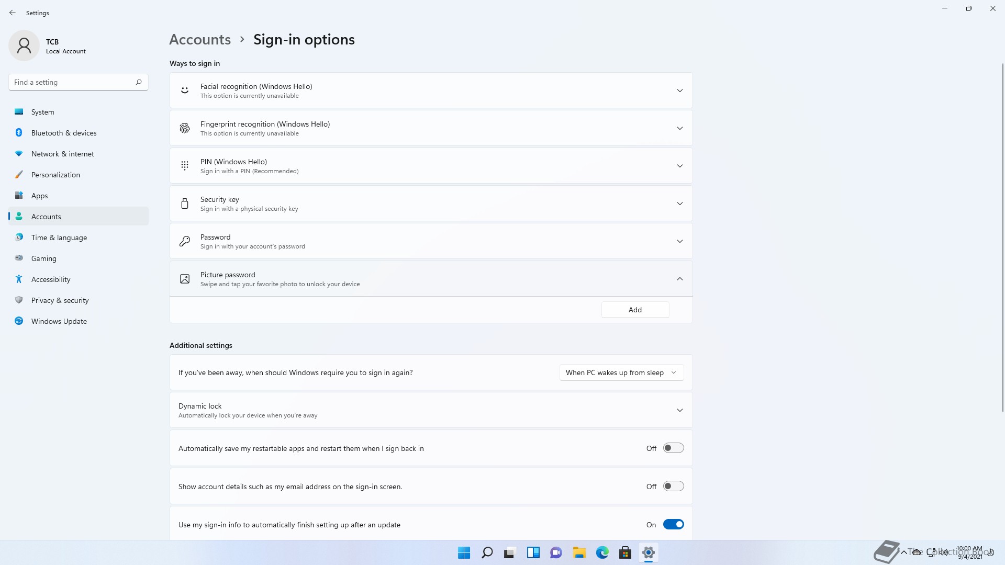Go to Accounts breadcrumb link
Image resolution: width=1005 pixels, height=565 pixels.
tap(200, 39)
